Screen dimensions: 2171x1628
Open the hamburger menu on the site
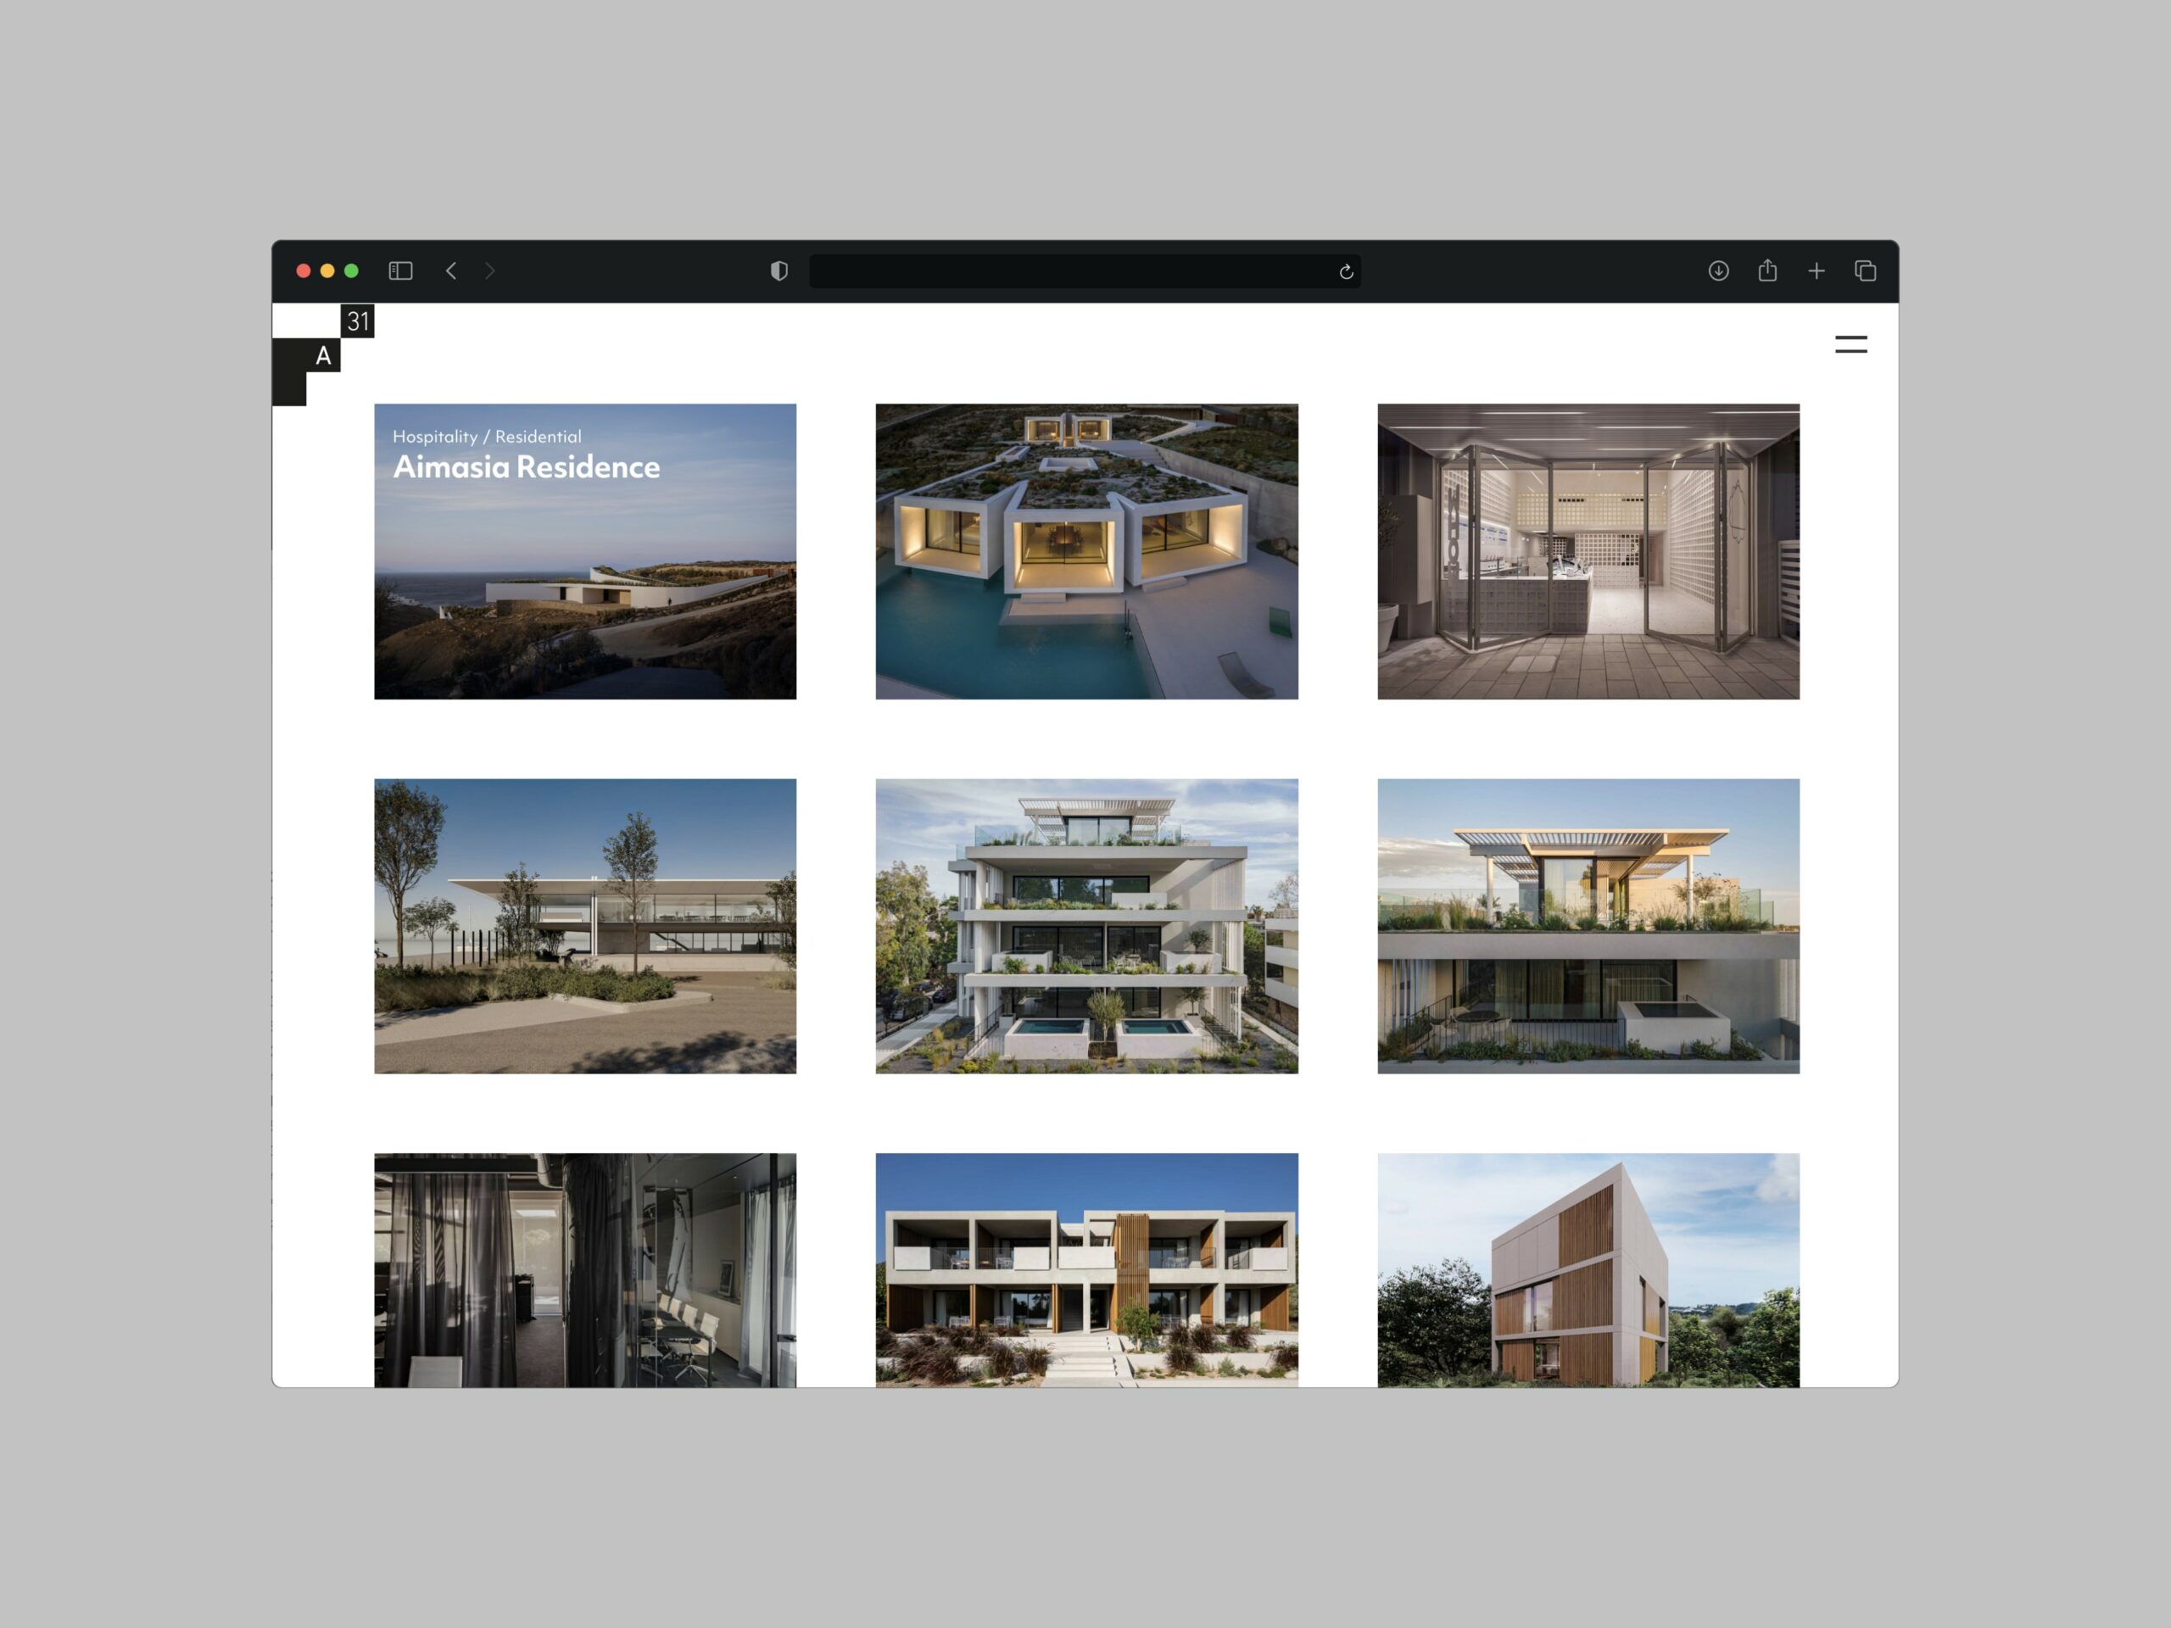(1851, 344)
